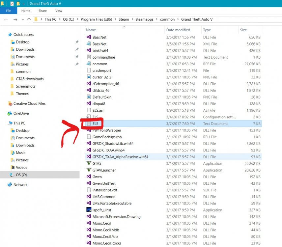
Task: Expand the recent locations dropdown arrow
Action: click(23, 20)
